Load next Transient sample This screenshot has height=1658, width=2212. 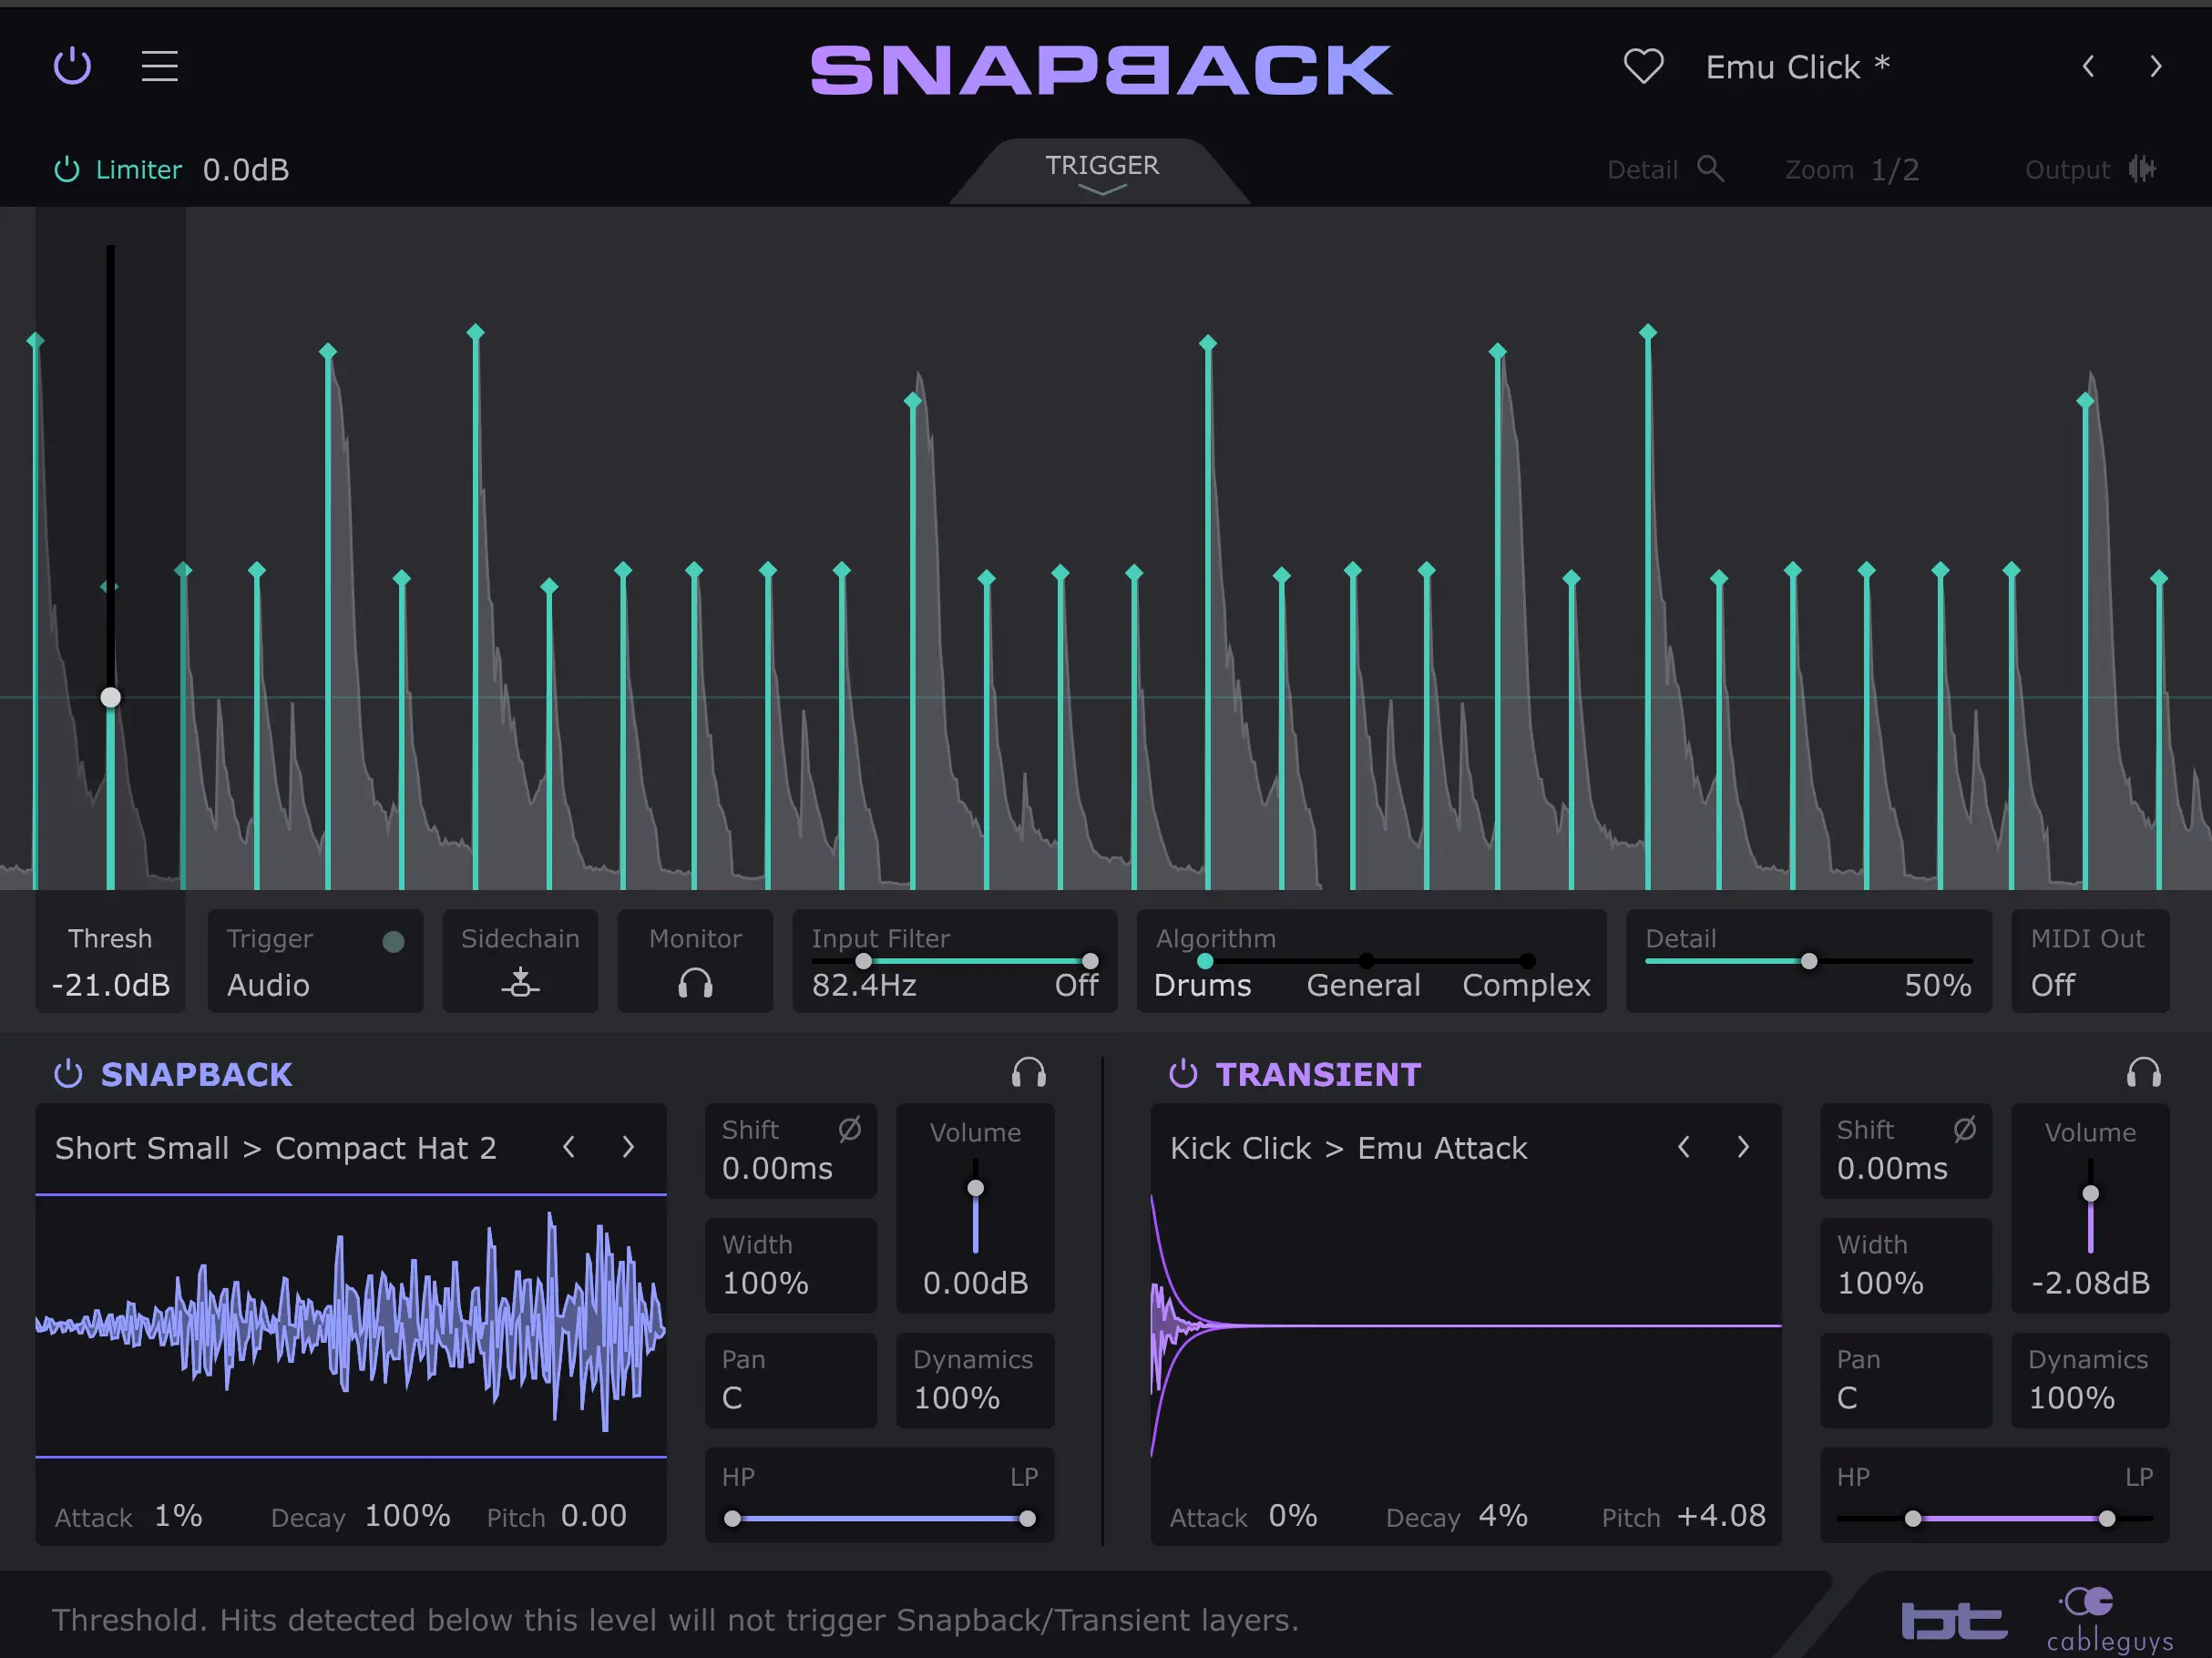coord(1743,1147)
